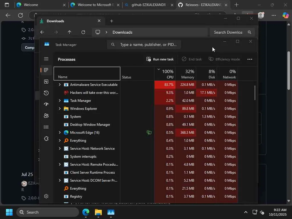This screenshot has width=292, height=219.
Task: Expand the Task Manager process row
Action: click(x=60, y=101)
